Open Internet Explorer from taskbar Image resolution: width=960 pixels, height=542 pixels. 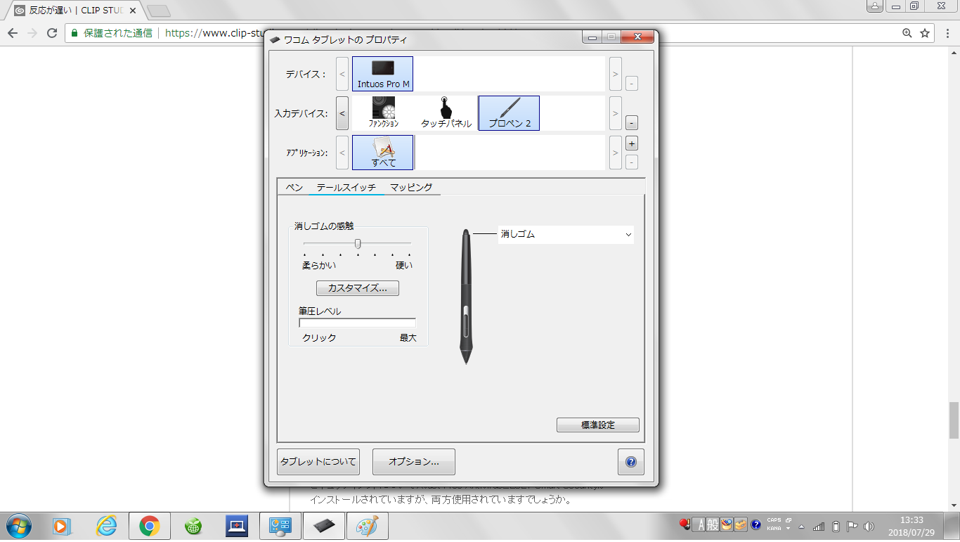tap(106, 526)
